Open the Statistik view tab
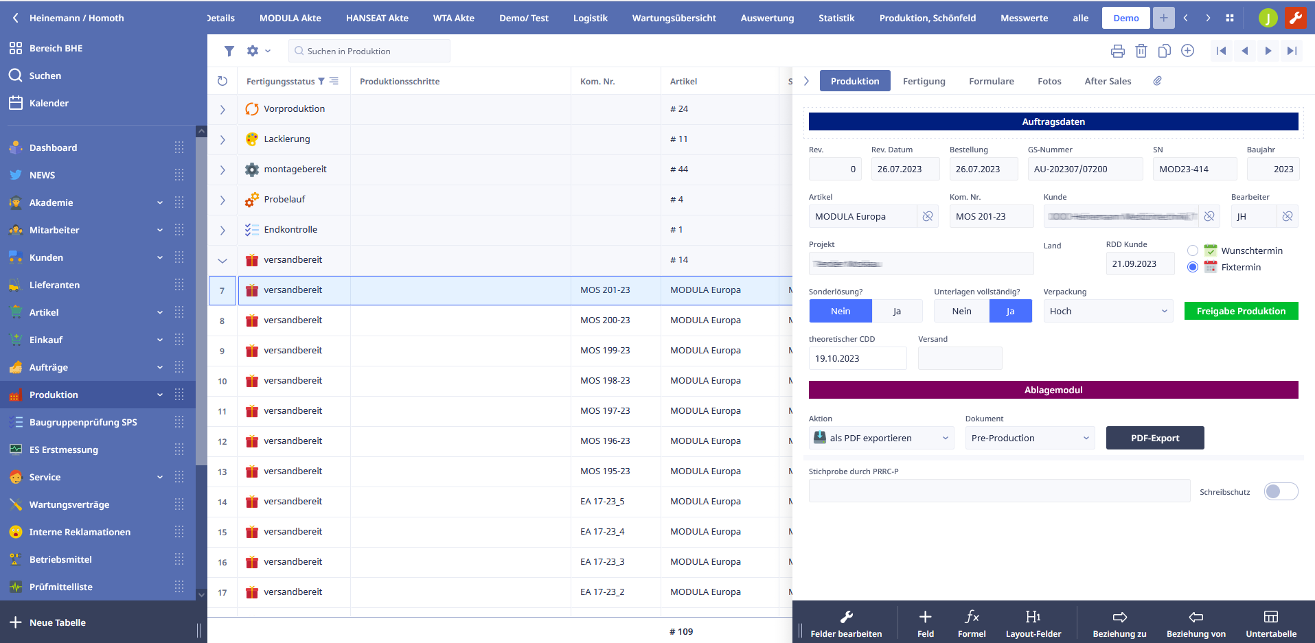The width and height of the screenshot is (1315, 643). click(x=836, y=18)
